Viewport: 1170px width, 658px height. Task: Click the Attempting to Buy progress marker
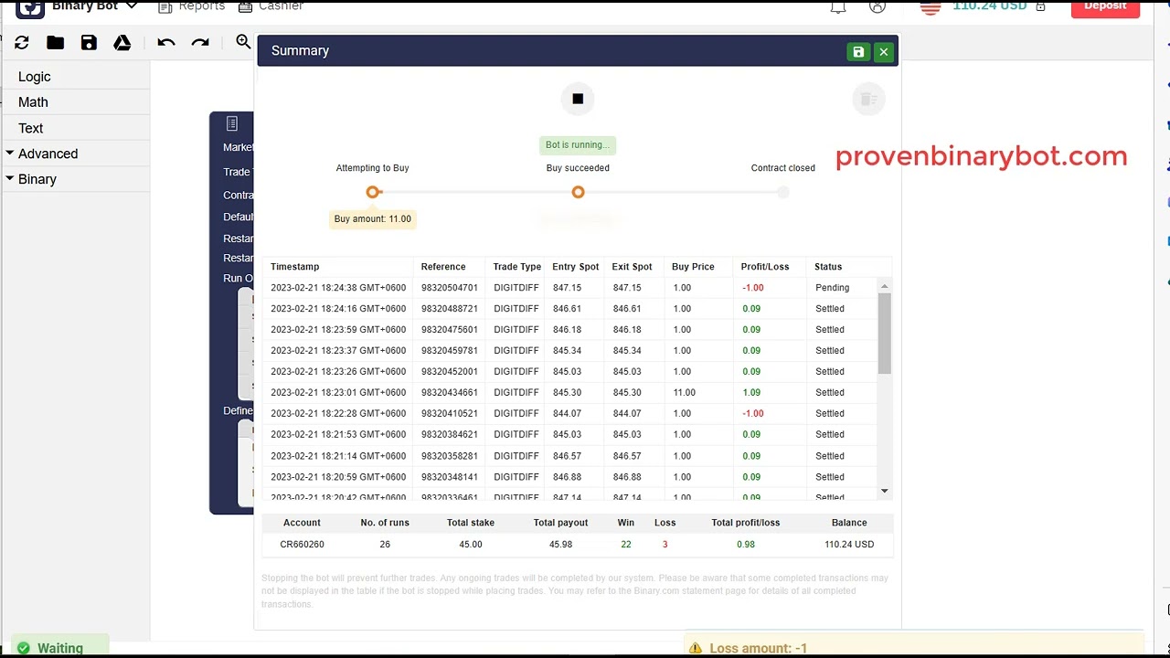coord(373,192)
